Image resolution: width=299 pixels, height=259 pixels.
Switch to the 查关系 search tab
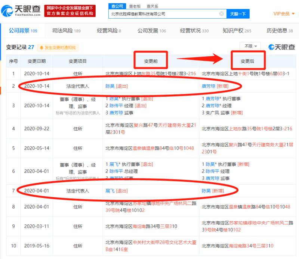(x=152, y=6)
